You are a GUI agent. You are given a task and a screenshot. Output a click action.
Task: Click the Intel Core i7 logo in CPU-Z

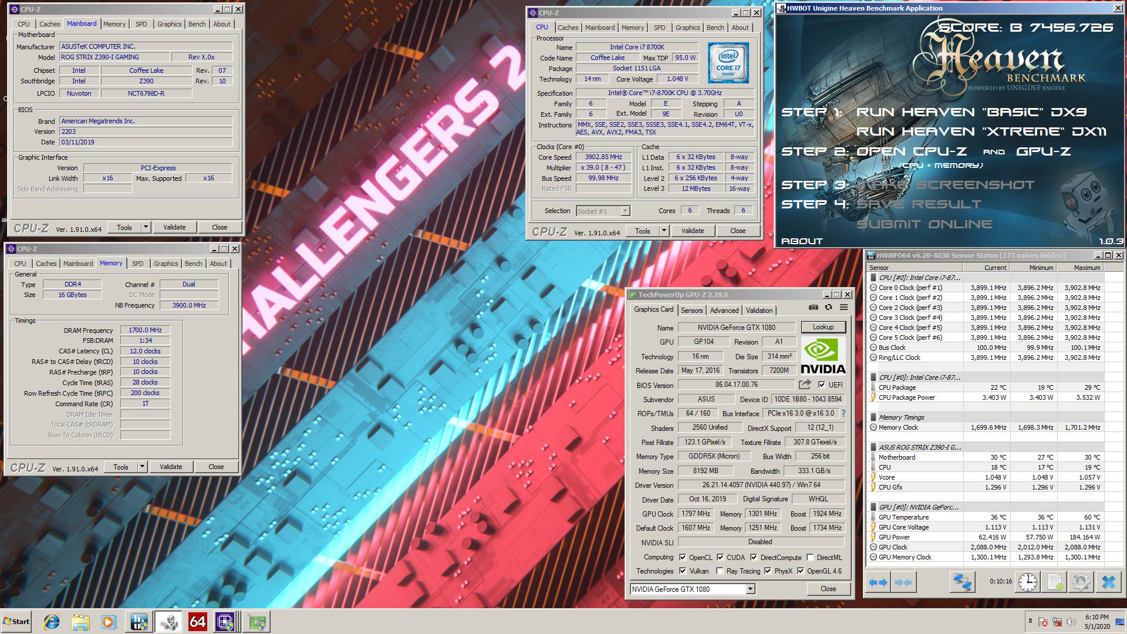point(728,62)
